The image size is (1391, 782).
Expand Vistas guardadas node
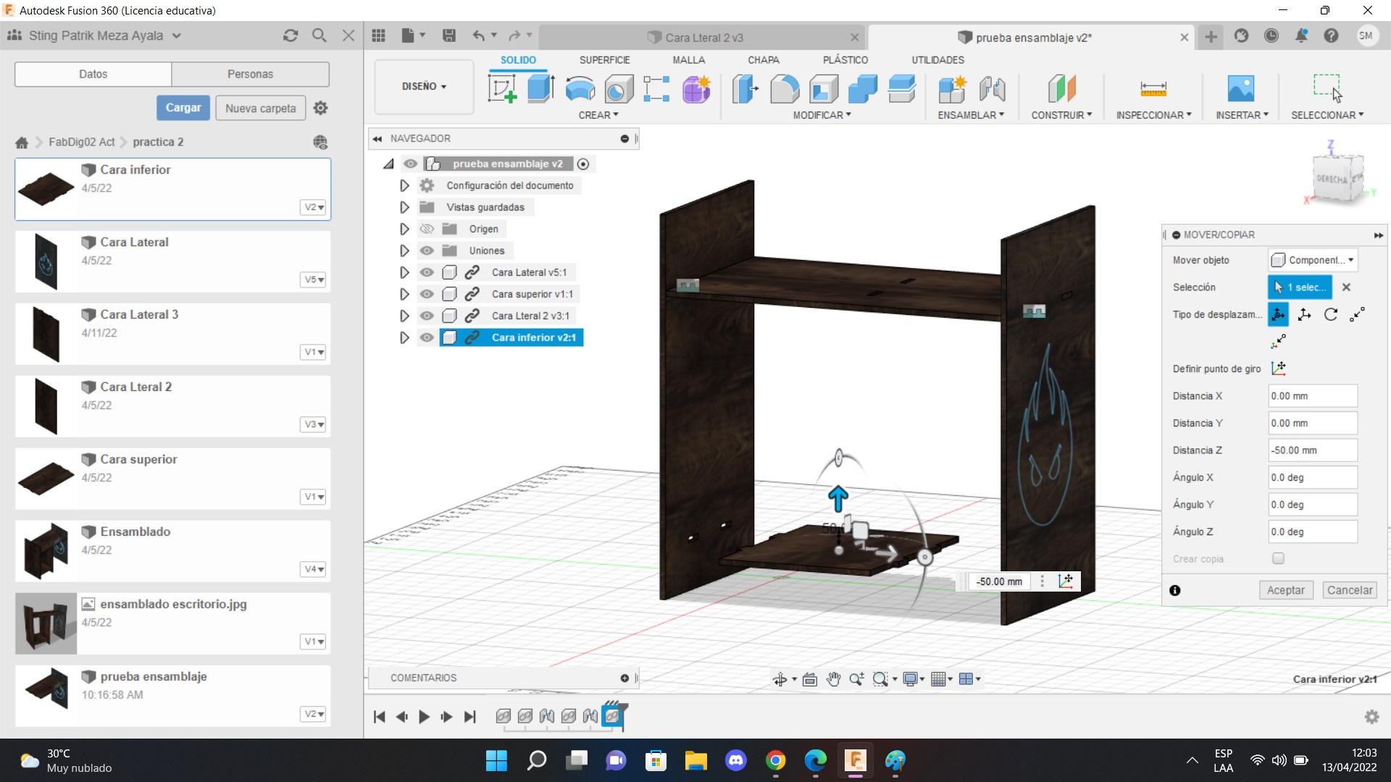pos(404,208)
